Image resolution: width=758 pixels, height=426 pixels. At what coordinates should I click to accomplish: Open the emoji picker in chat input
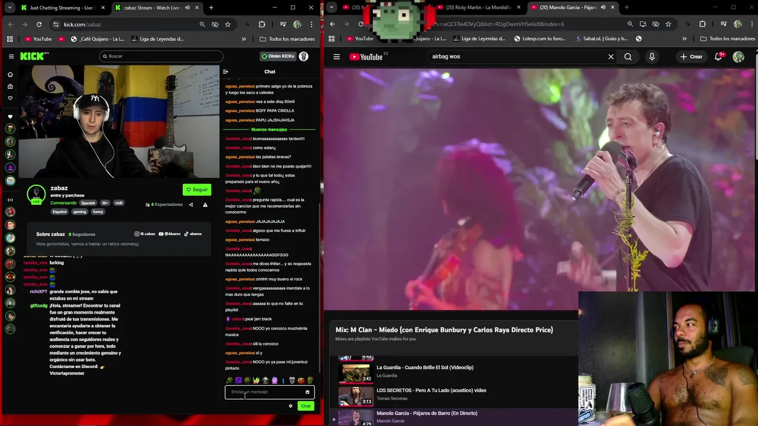pos(307,392)
